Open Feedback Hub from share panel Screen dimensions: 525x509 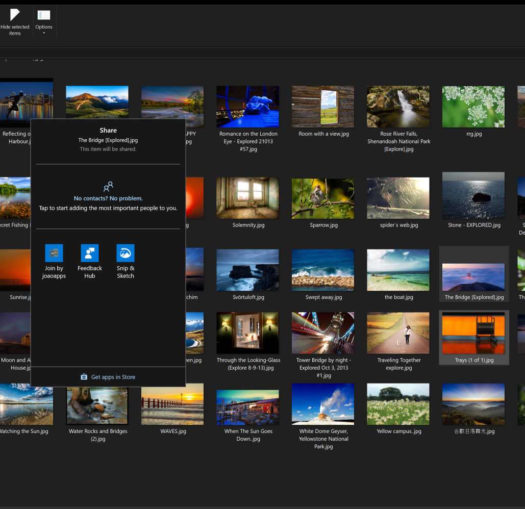pos(90,253)
